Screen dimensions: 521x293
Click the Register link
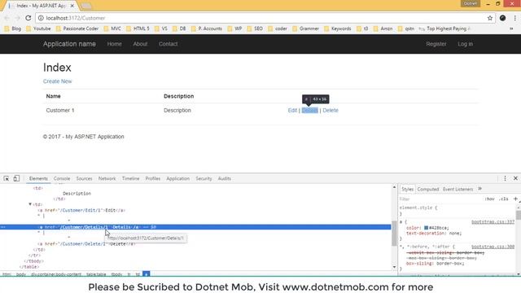(x=436, y=44)
